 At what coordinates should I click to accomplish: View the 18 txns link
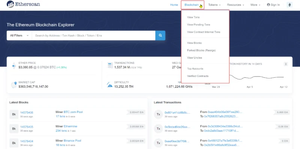tap(60, 145)
